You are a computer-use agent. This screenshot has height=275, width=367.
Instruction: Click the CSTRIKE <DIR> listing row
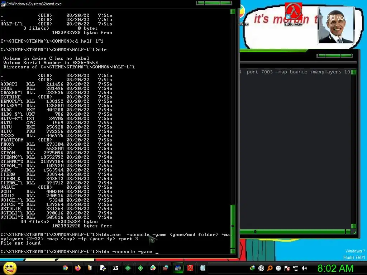click(56, 97)
